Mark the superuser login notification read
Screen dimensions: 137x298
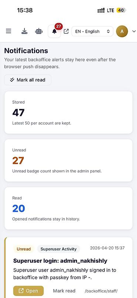(64, 291)
